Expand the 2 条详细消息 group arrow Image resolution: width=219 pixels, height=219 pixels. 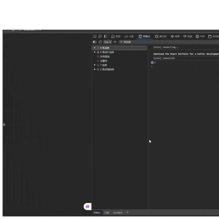tap(95, 69)
